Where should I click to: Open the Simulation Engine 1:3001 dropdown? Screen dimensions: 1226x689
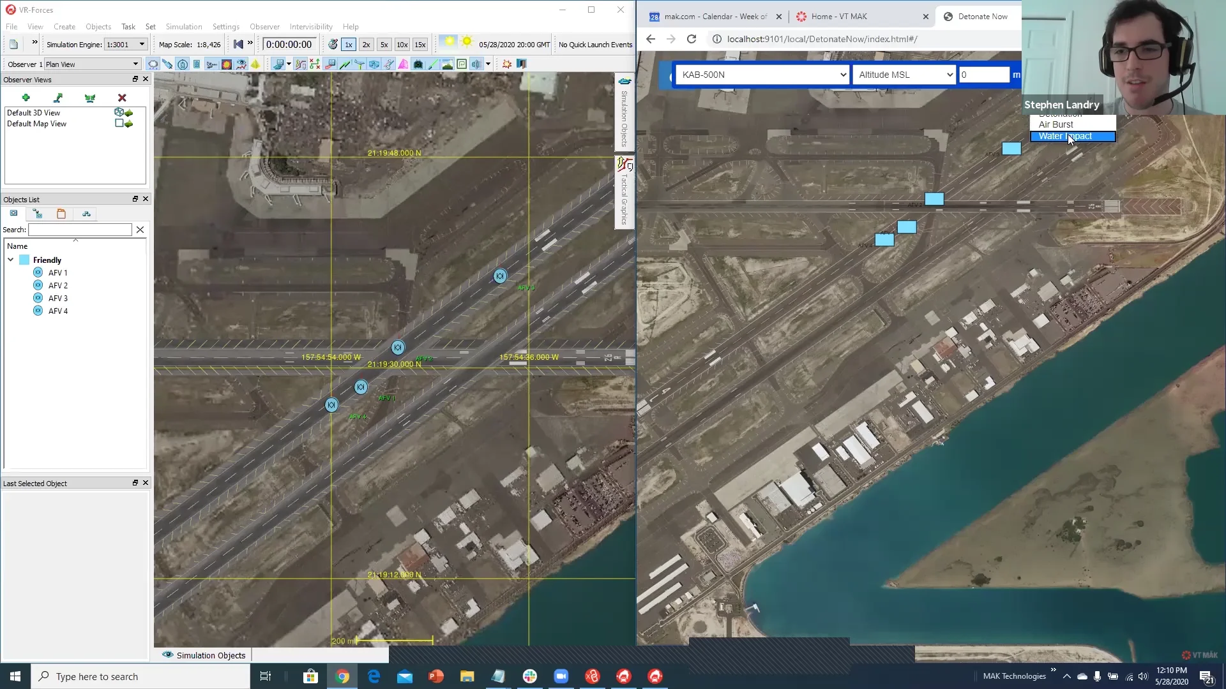pos(126,45)
